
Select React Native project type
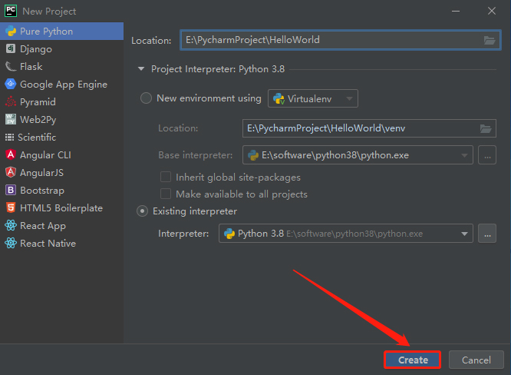pyautogui.click(x=61, y=243)
